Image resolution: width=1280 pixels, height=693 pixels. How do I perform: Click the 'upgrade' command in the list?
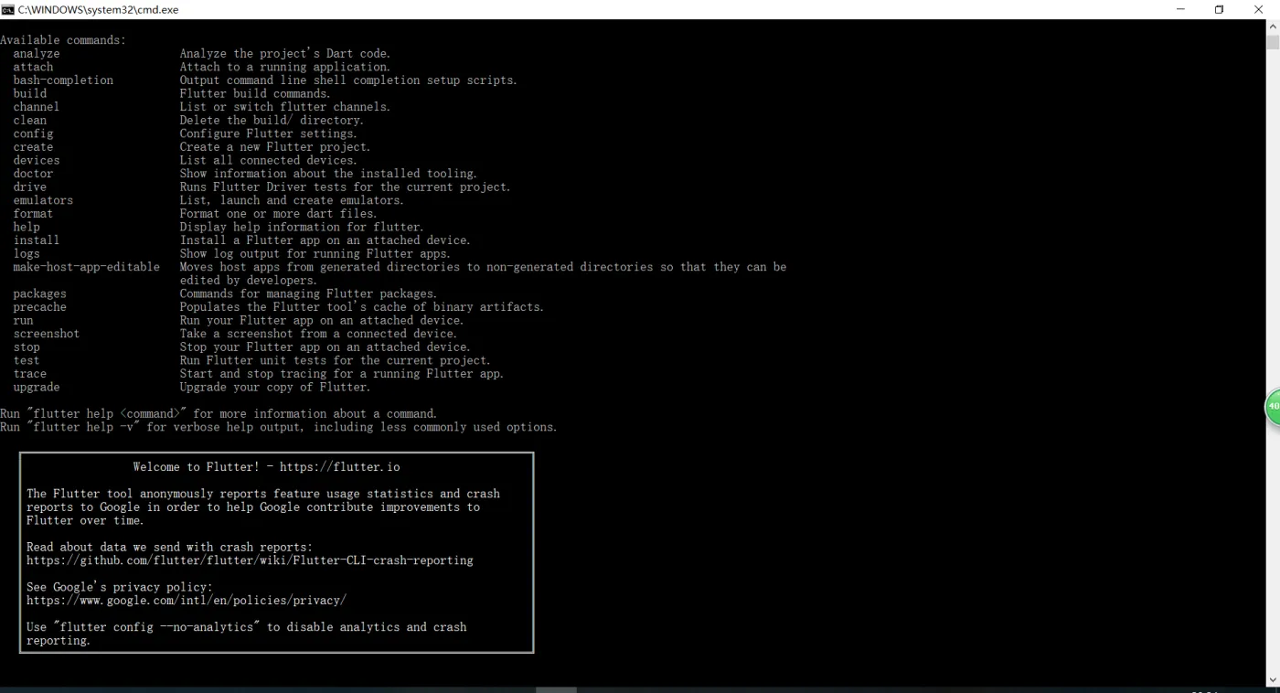click(x=37, y=388)
